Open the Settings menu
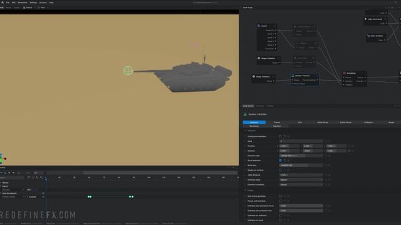 33,2
